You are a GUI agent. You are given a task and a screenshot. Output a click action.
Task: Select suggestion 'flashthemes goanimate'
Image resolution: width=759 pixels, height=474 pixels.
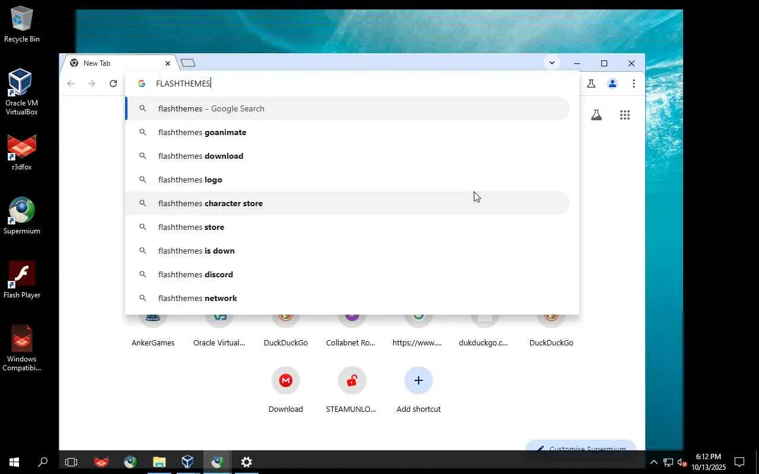347,132
